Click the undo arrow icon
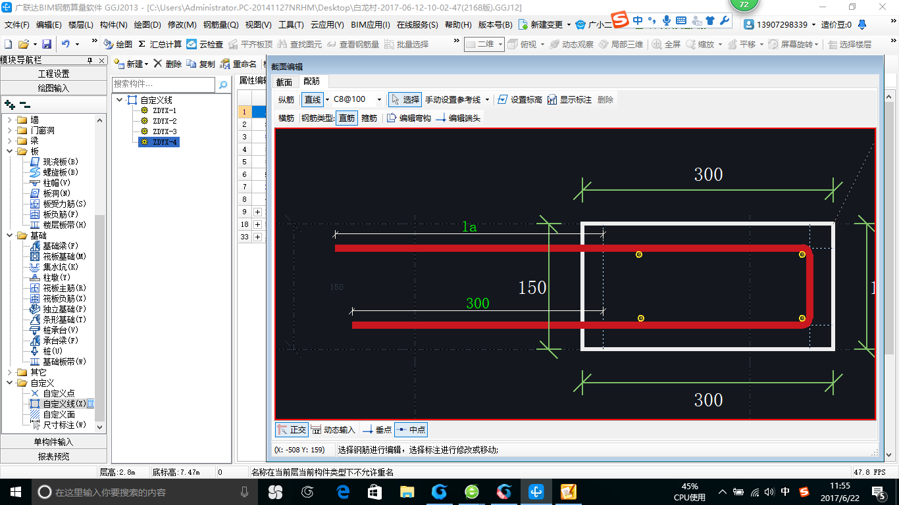899x505 pixels. pos(66,44)
